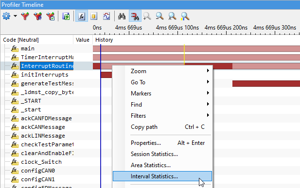Click the add filter funnel icon
Screen dimensions: 300x188
click(25, 16)
